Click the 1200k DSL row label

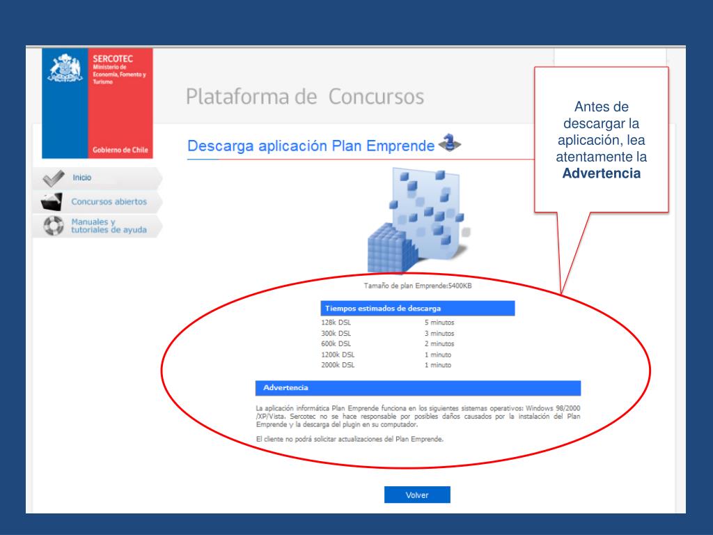coord(338,355)
